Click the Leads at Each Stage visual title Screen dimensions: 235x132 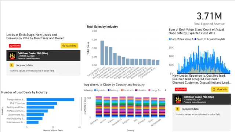click(35, 36)
